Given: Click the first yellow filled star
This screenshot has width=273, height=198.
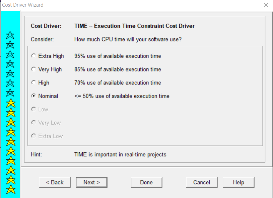Looking at the screenshot, I should [x=11, y=103].
